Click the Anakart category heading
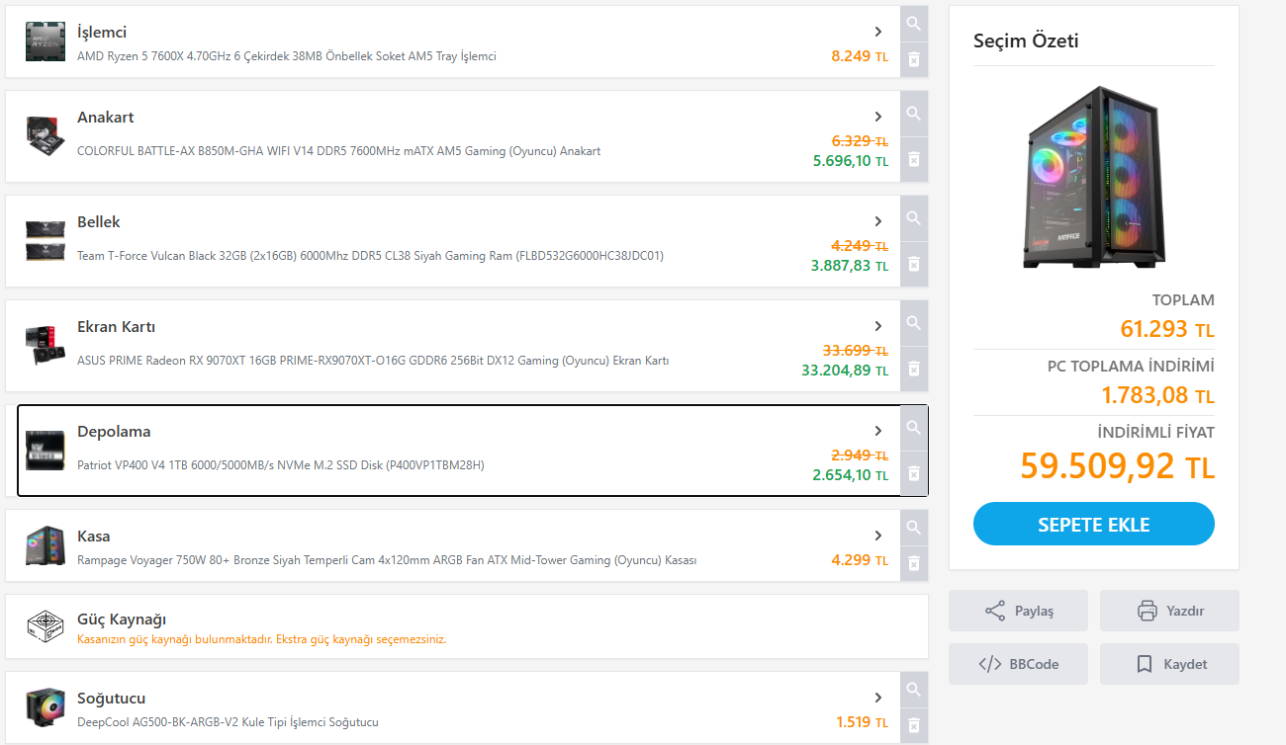Screen dimensions: 1286x745 pyautogui.click(x=106, y=118)
